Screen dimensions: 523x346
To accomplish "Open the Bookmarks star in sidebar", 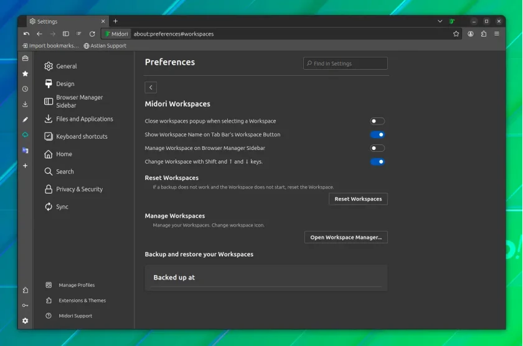I will point(25,73).
